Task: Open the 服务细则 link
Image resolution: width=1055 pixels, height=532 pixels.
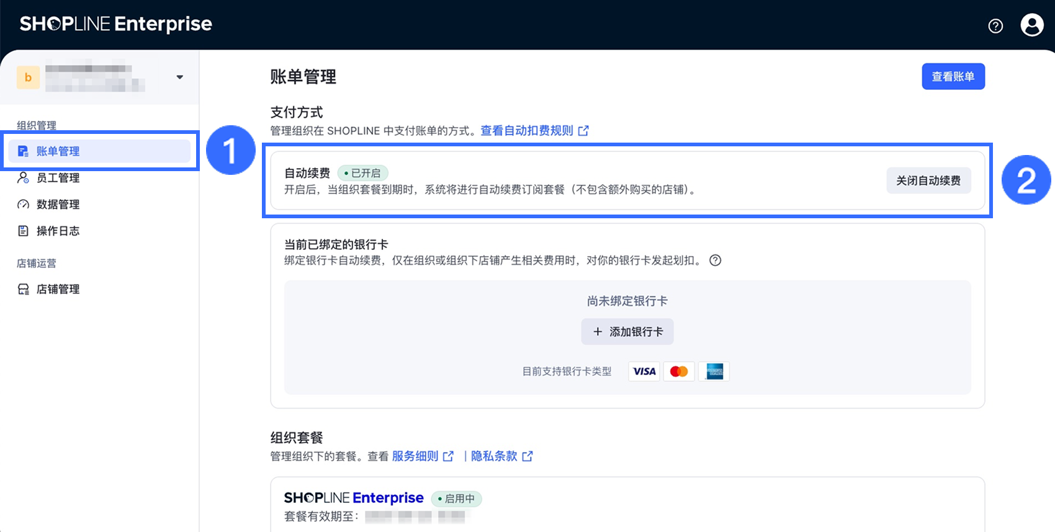Action: [x=415, y=456]
